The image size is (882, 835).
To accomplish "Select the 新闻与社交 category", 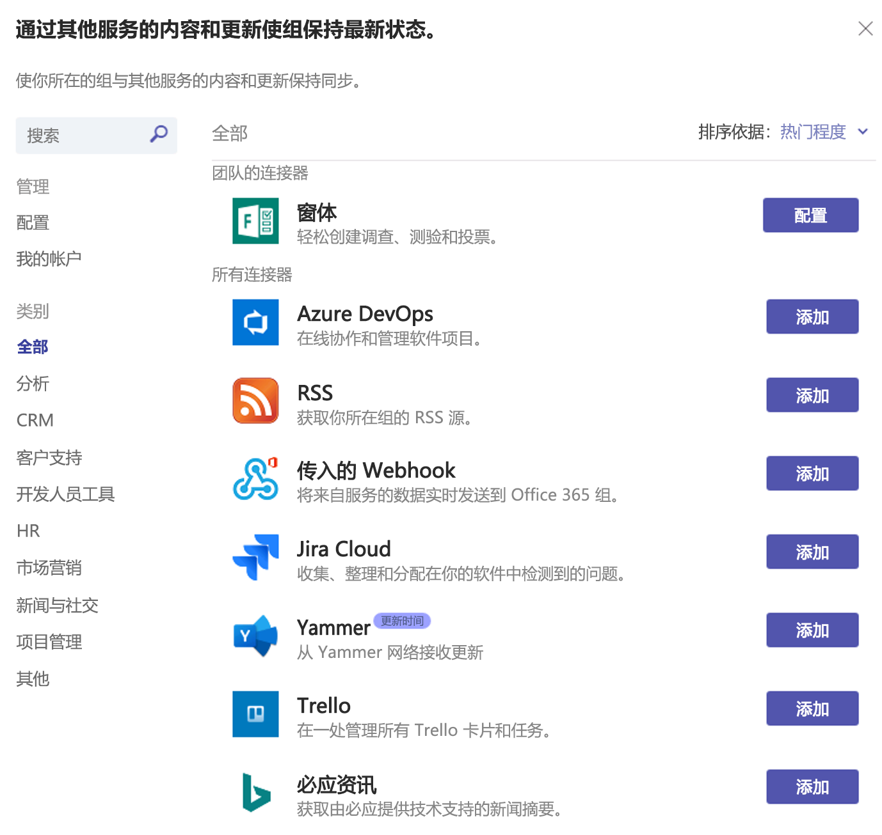I will point(57,605).
